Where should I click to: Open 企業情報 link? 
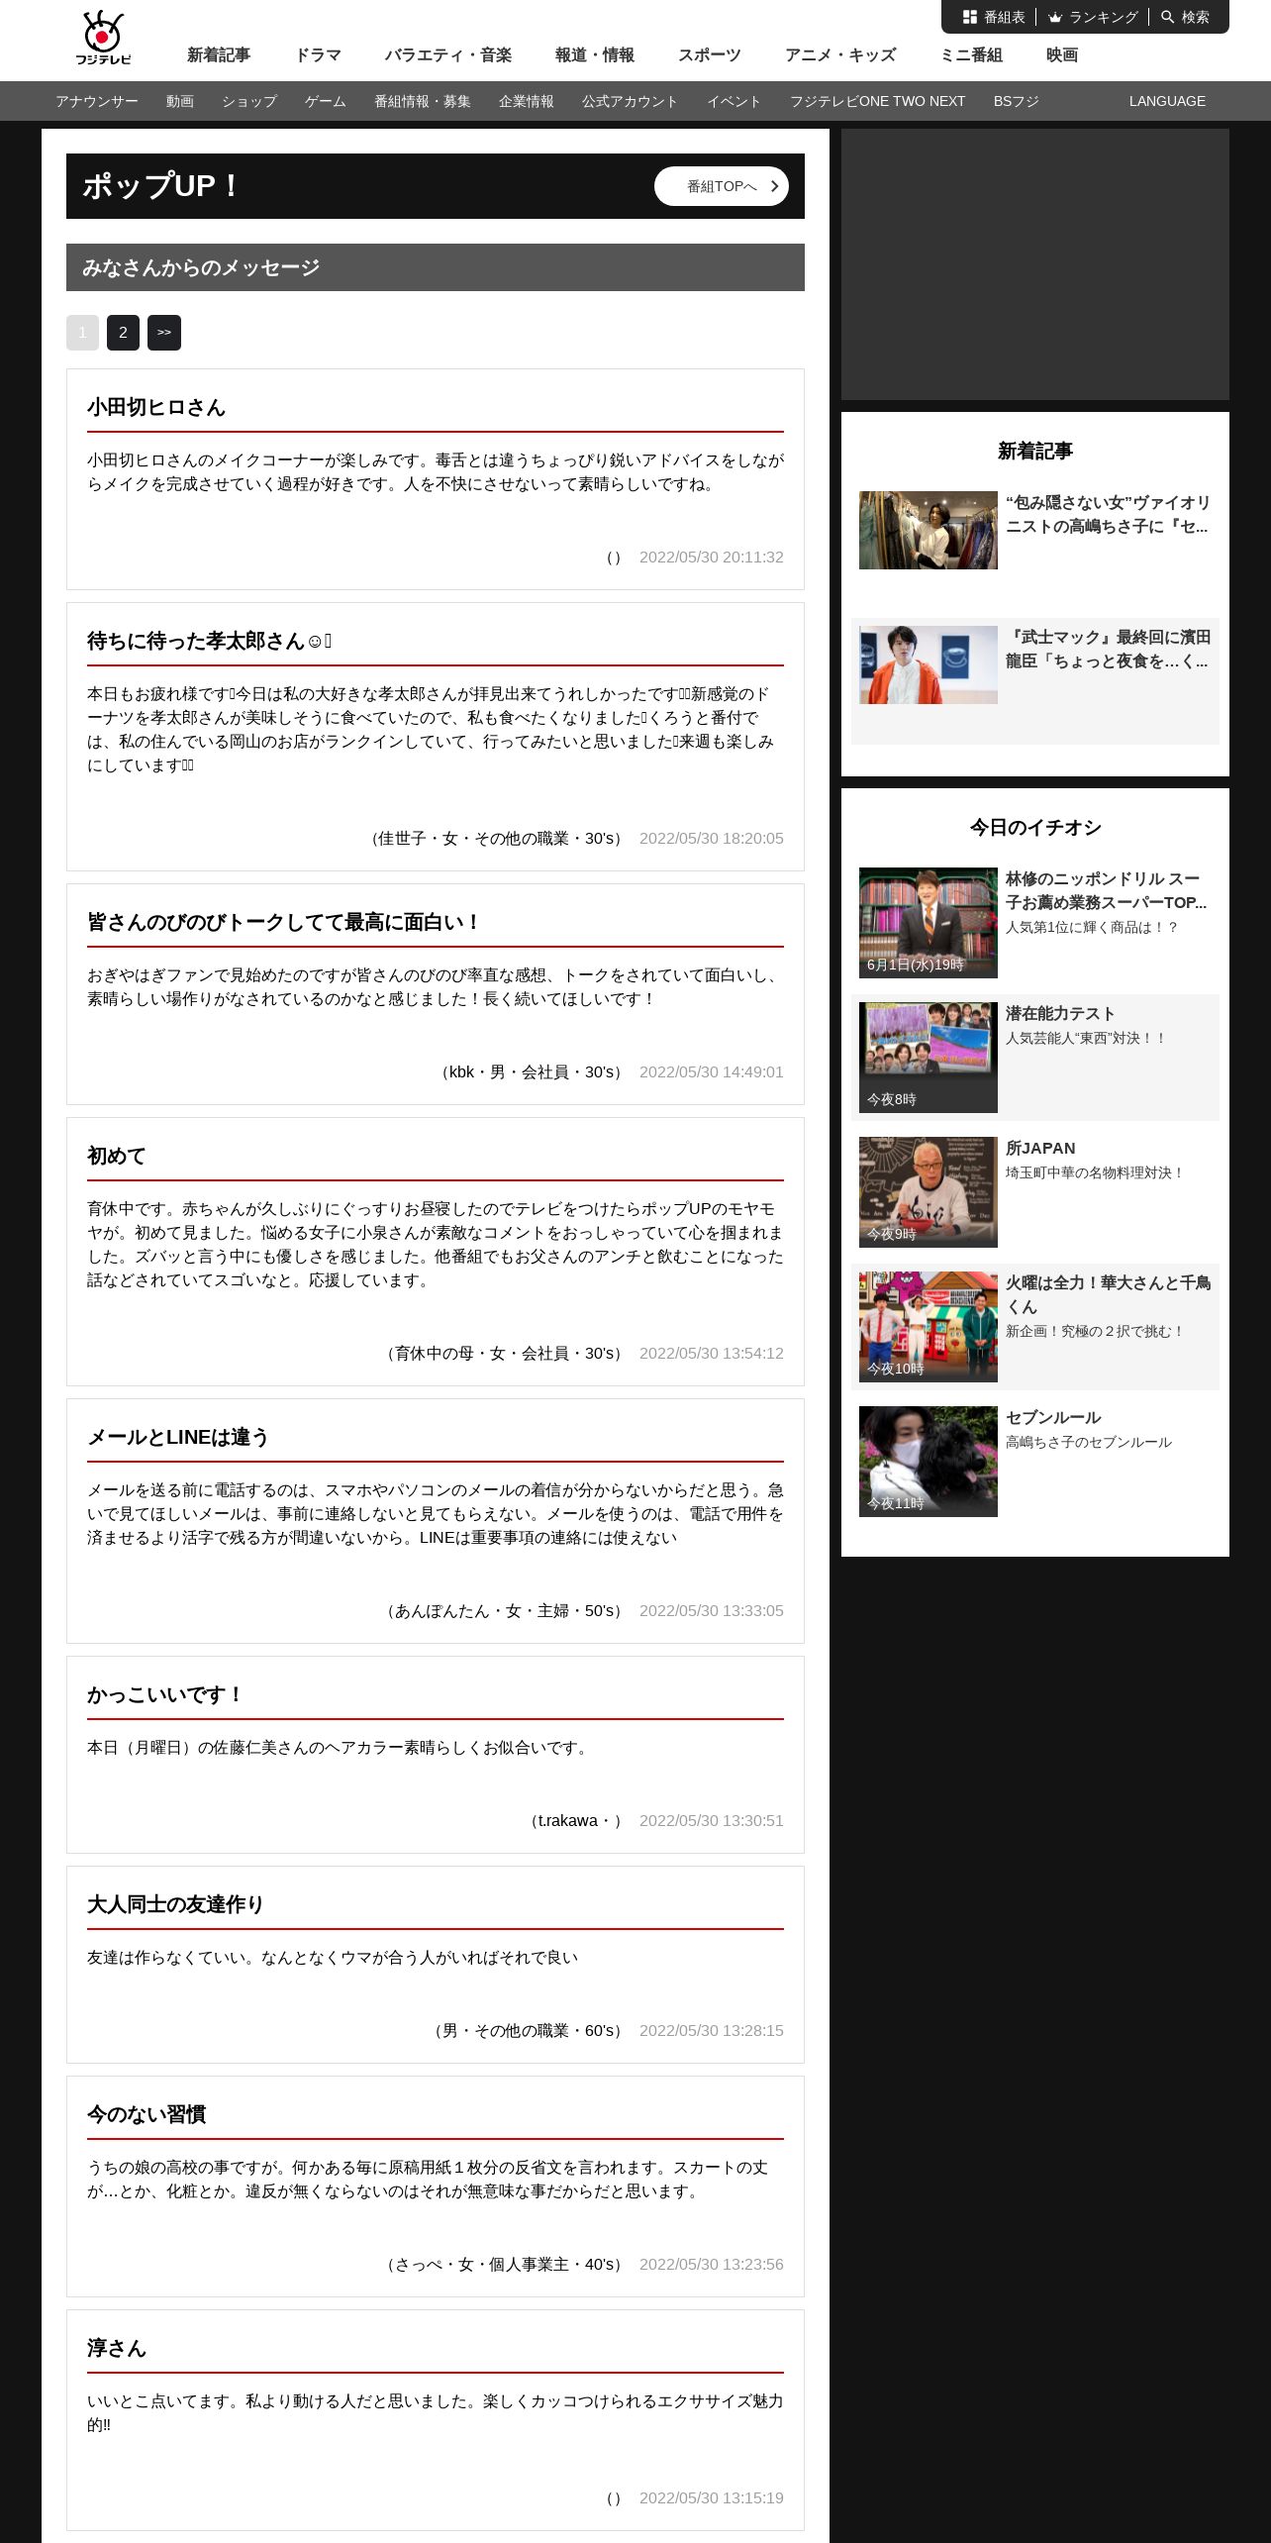pos(527,101)
